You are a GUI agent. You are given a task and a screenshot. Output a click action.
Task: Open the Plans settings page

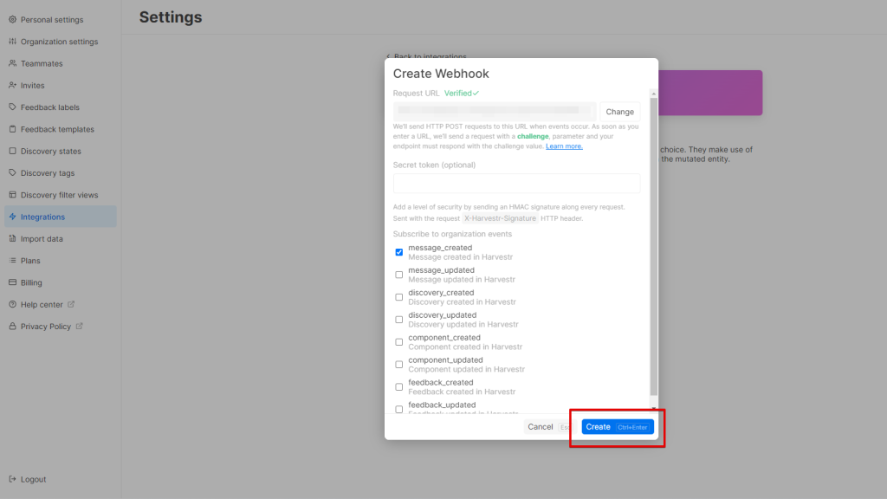click(30, 261)
